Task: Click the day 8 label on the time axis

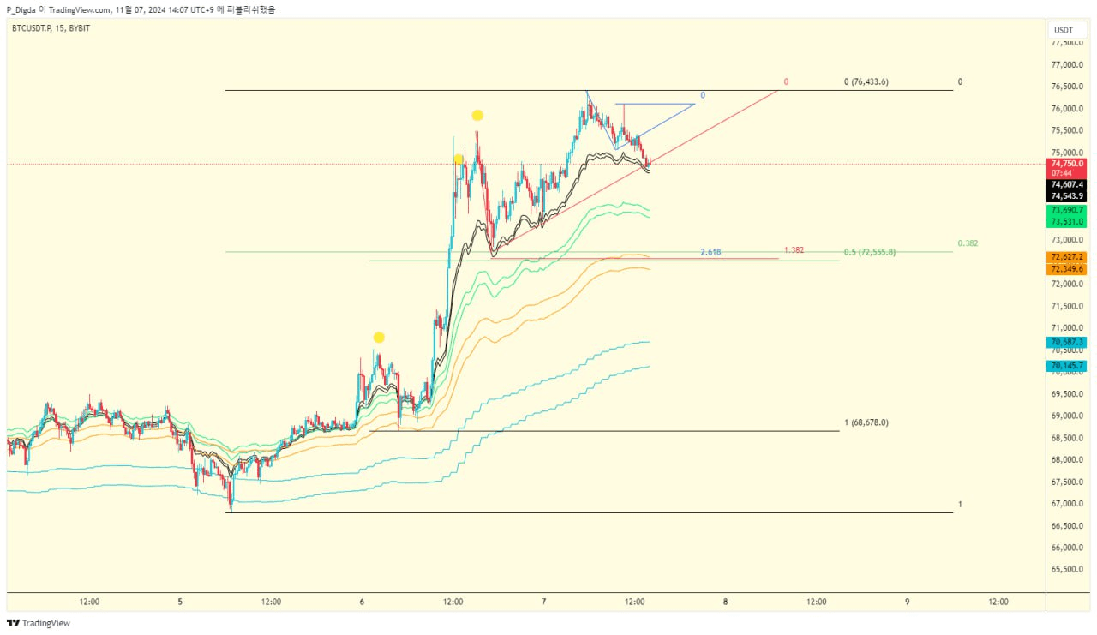Action: coord(726,602)
